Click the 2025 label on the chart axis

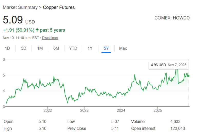point(157,111)
